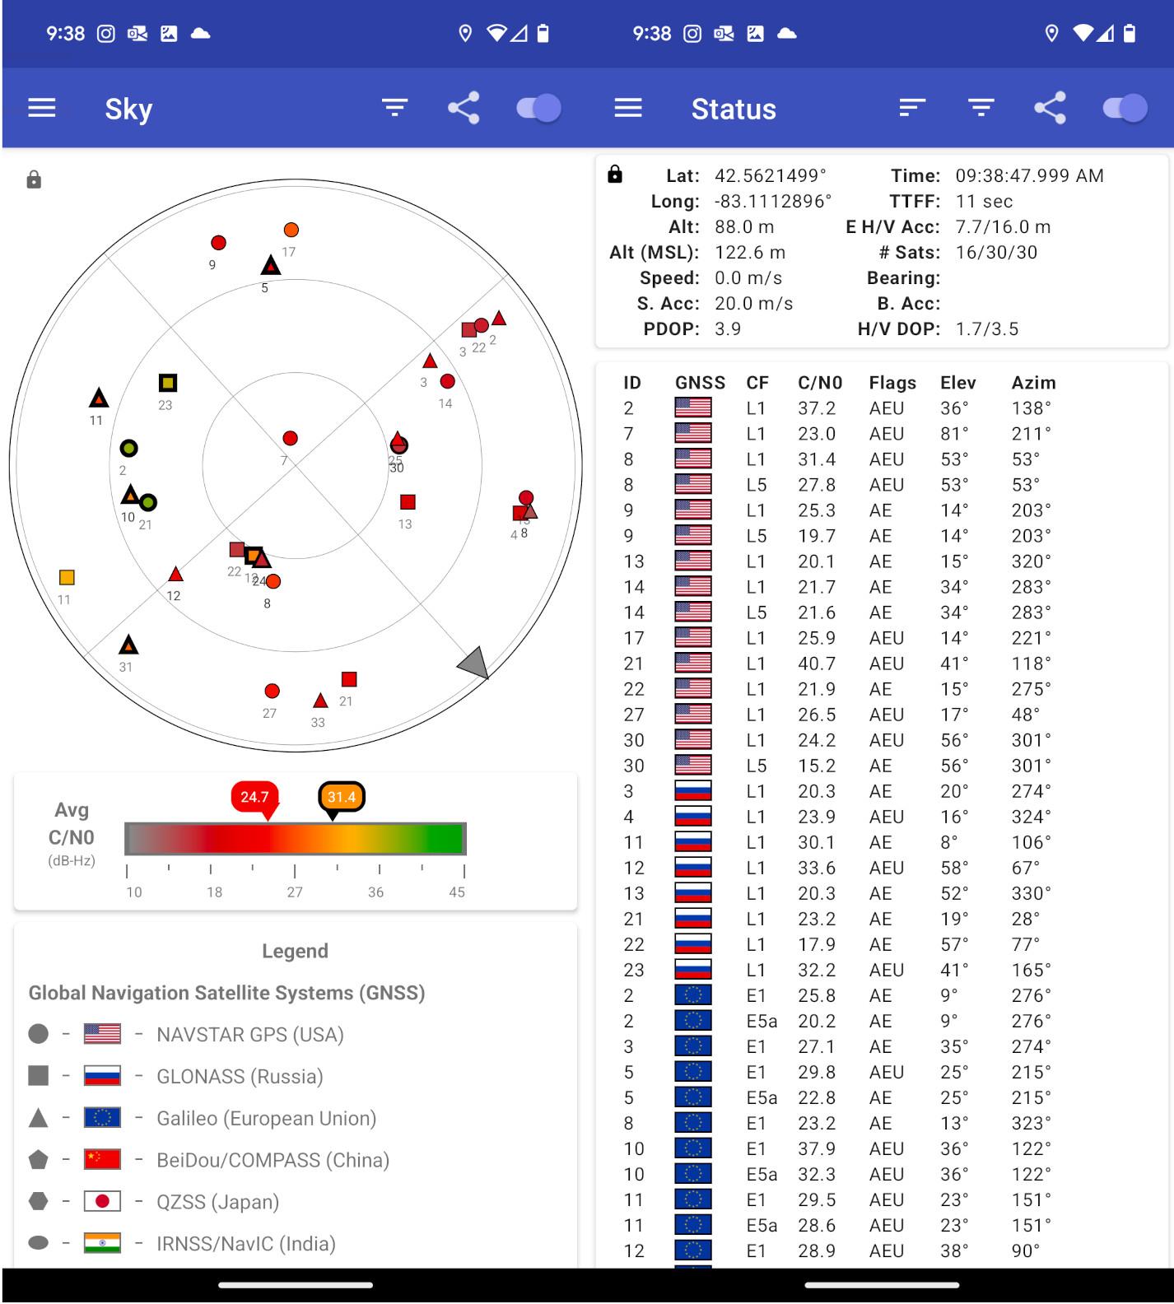This screenshot has height=1304, width=1174.
Task: Tap the IRNSS/NavIC (India) legend entry
Action: pyautogui.click(x=182, y=1244)
